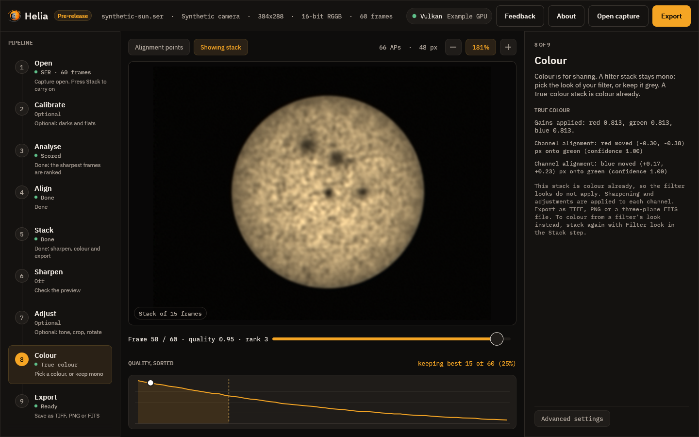Screen dimensions: 699x437
Task: Click the step 6 circle icon
Action: 21,276
